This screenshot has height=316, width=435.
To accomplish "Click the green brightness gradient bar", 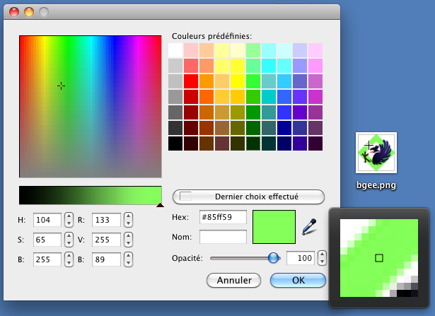I will click(90, 195).
